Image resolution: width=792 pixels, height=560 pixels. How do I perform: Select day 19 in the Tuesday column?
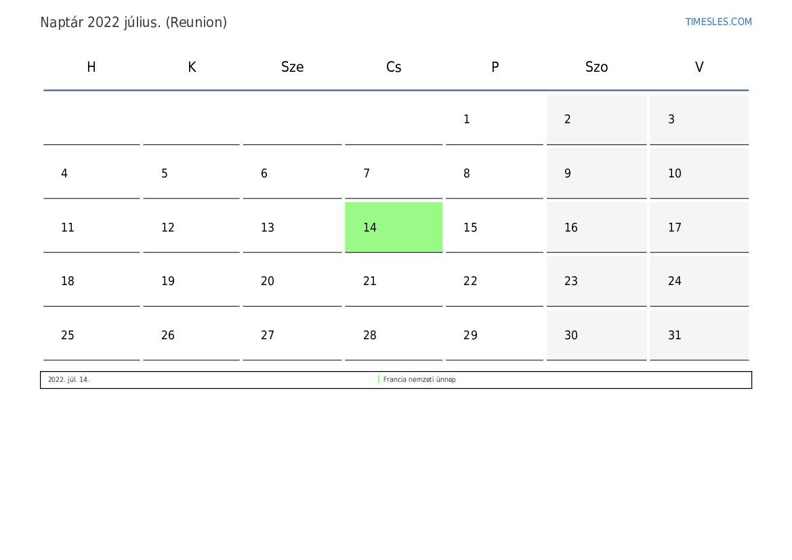click(x=192, y=281)
